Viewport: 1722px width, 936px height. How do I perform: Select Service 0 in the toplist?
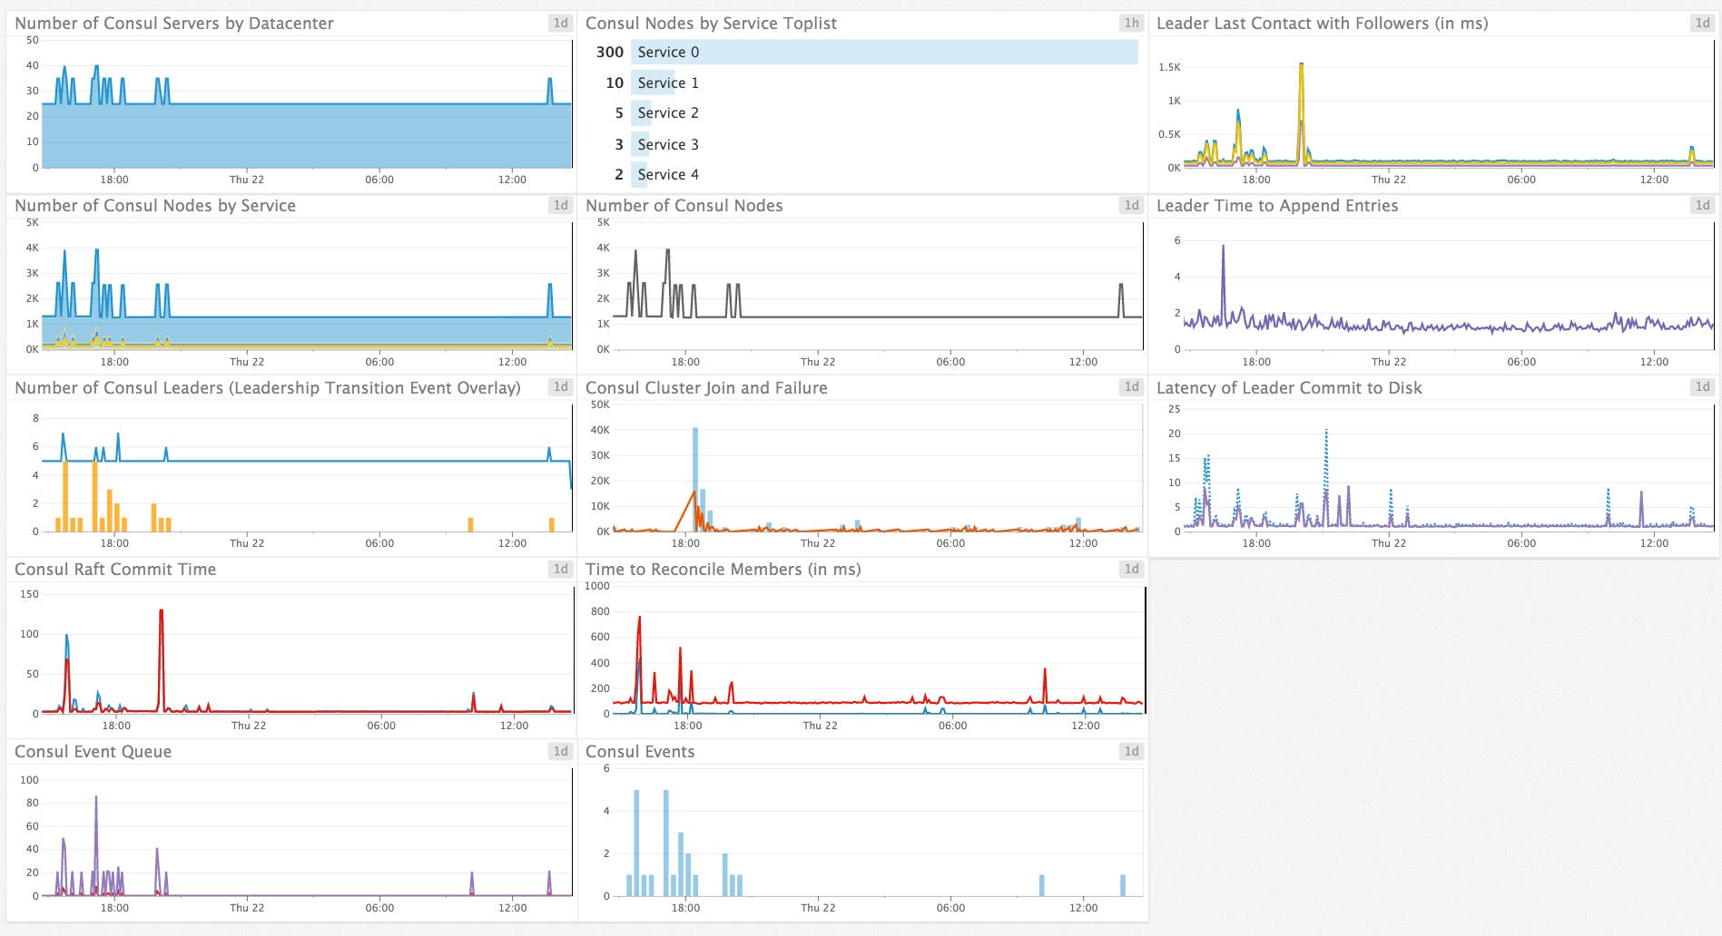click(x=667, y=52)
